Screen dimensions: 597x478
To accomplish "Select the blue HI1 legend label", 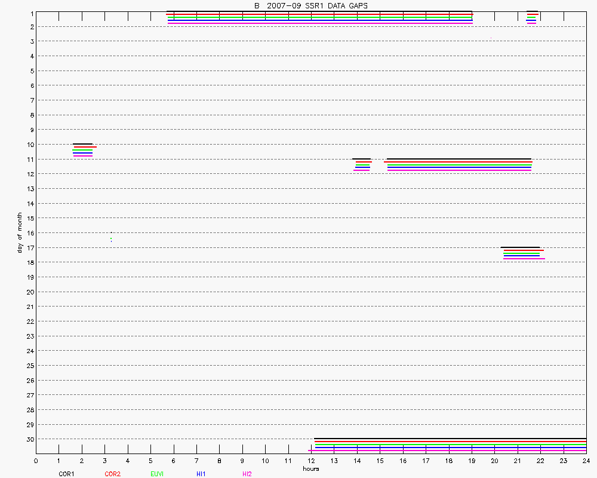I will (201, 474).
